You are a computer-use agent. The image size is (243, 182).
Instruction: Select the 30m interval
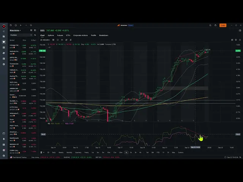click(121, 152)
